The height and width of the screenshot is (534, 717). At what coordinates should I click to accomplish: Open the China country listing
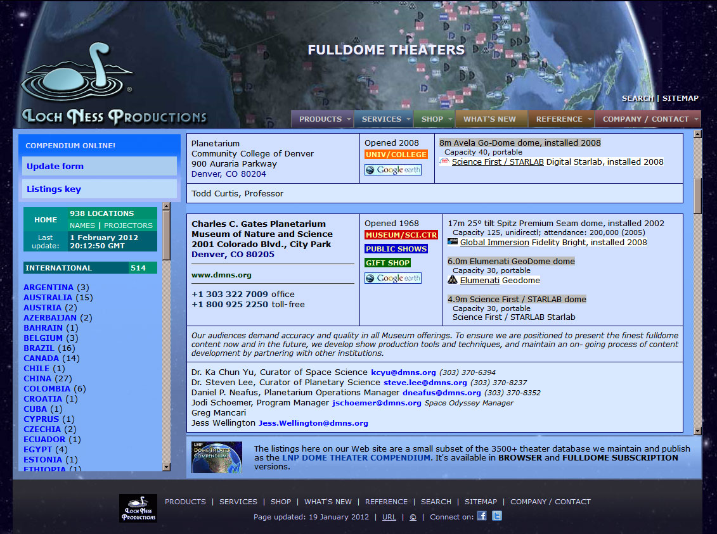click(x=37, y=378)
